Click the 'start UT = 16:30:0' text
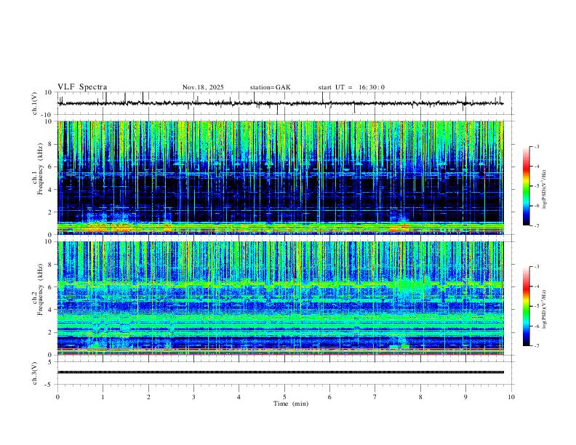This screenshot has height=445, width=576. (351, 87)
